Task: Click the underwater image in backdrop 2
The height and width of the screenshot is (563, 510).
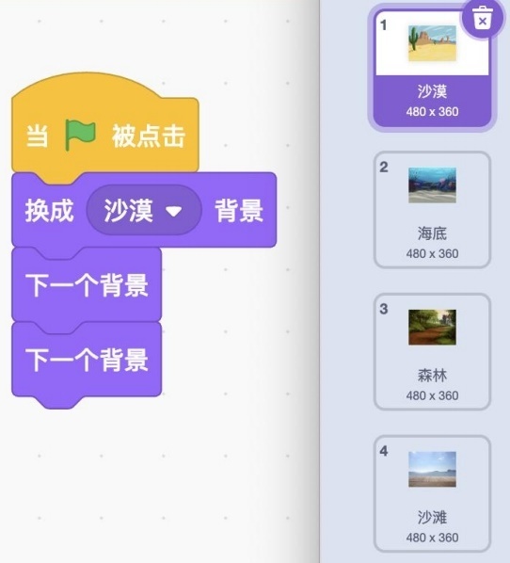Action: (x=433, y=185)
